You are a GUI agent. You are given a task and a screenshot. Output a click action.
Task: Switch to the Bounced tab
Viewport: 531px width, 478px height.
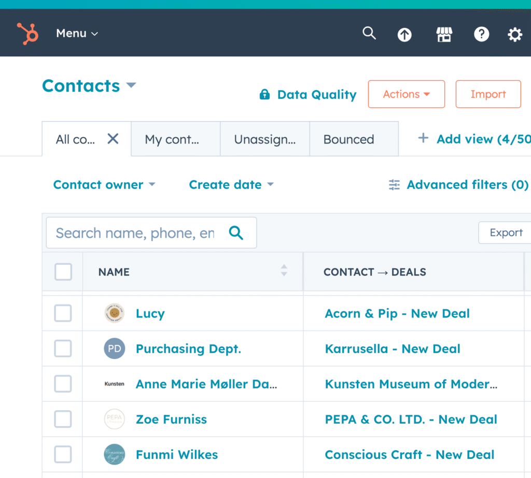pyautogui.click(x=354, y=139)
